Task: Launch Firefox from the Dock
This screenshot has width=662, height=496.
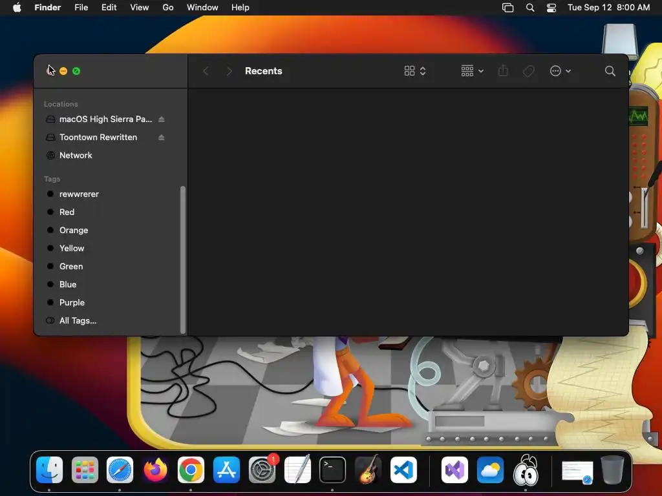Action: 155,470
